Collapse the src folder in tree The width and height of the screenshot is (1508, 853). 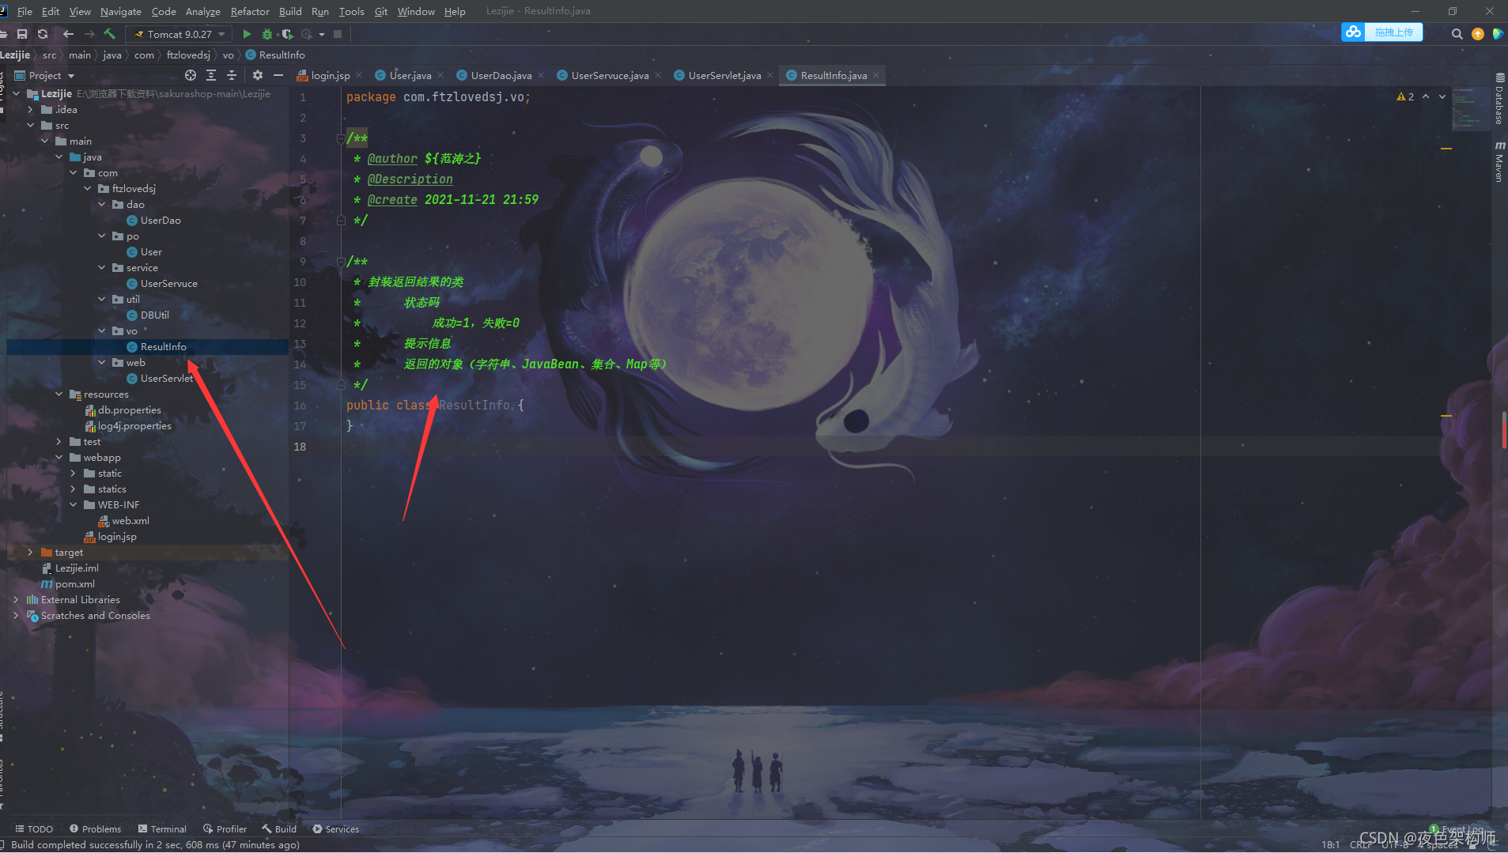point(31,125)
